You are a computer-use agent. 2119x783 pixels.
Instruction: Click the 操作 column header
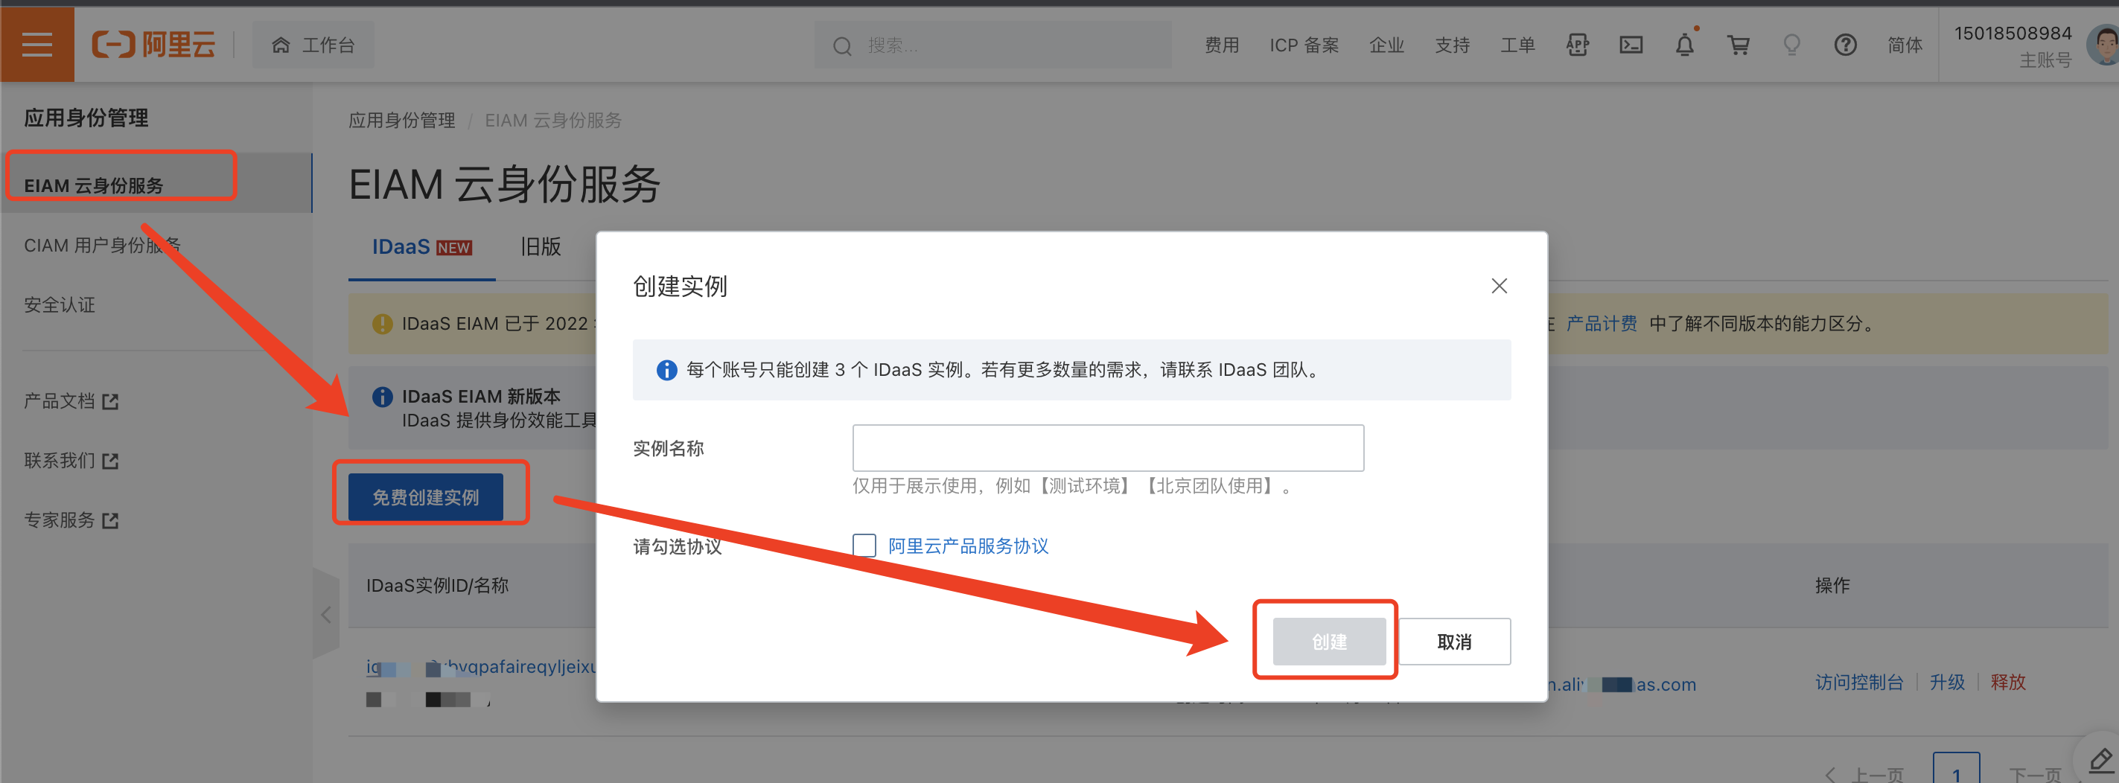click(1832, 586)
